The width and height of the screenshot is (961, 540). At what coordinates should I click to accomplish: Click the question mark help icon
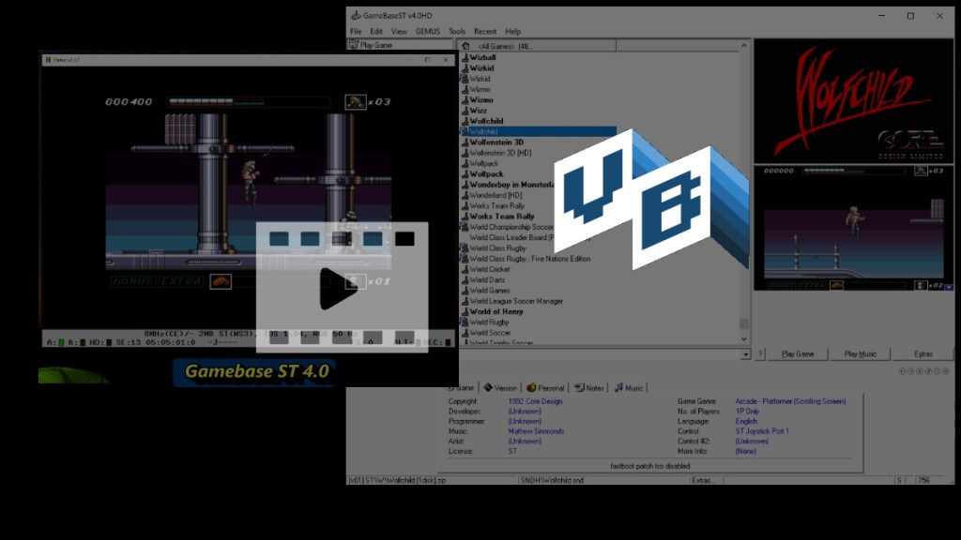coord(760,354)
